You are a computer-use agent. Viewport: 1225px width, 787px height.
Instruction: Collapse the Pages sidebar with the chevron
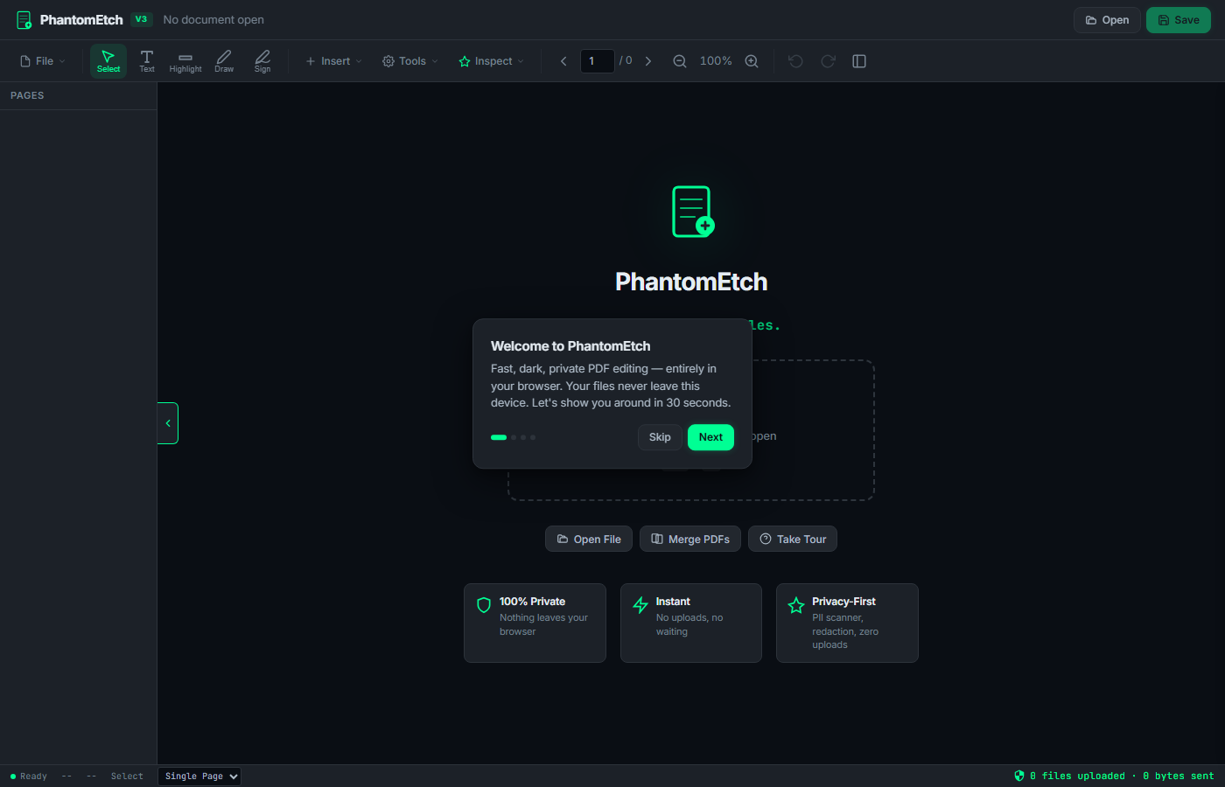click(167, 422)
